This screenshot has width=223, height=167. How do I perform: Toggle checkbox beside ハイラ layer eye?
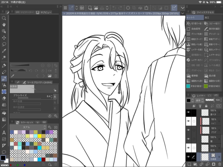click(194, 121)
